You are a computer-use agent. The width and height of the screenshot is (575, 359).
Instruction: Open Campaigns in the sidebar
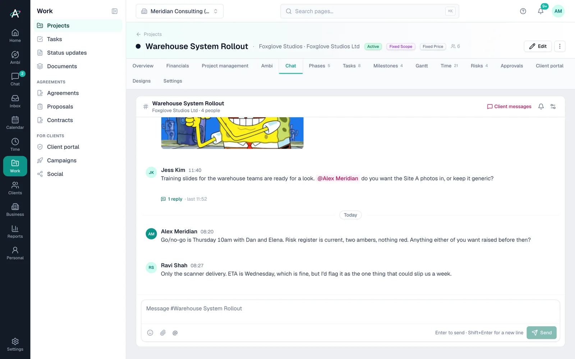point(78,160)
